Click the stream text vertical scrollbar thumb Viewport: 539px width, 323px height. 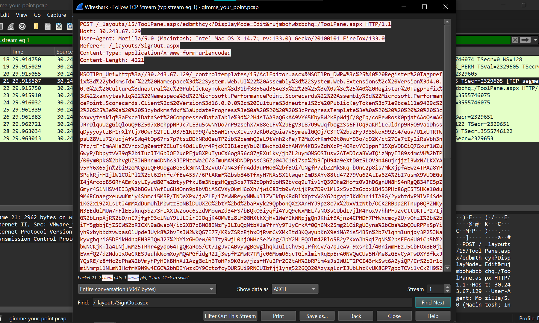pos(447,92)
